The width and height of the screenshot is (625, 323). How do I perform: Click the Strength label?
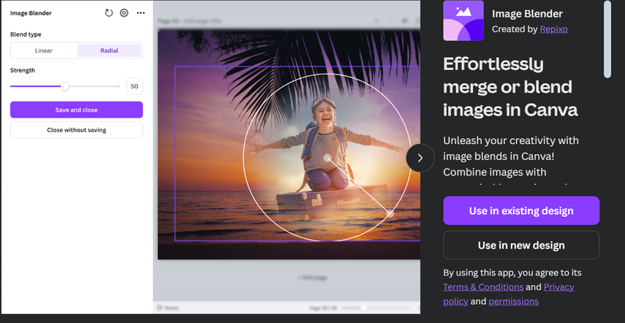[23, 70]
